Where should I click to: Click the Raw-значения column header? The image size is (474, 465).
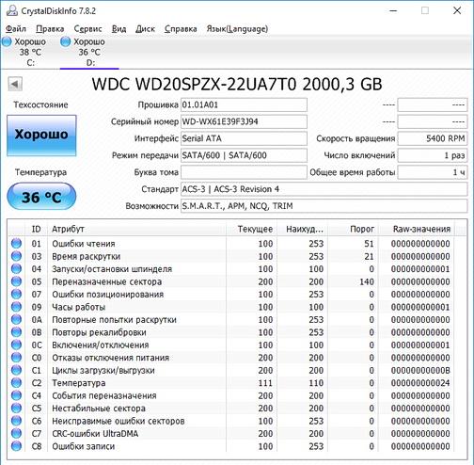417,229
